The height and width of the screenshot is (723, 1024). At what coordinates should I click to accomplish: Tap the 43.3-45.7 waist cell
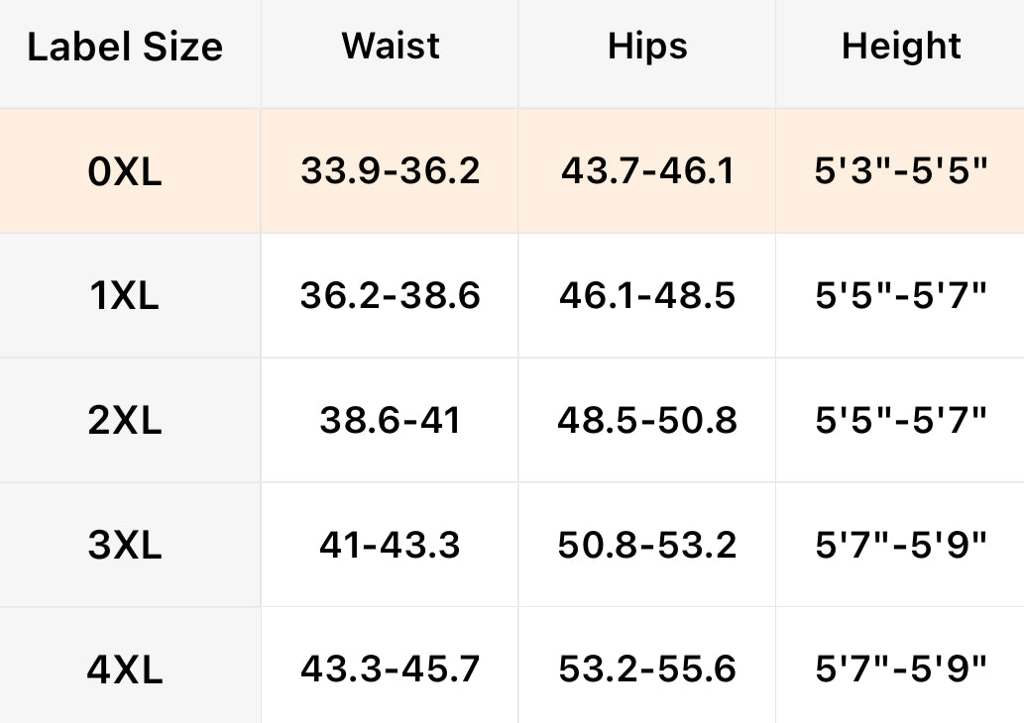point(391,670)
